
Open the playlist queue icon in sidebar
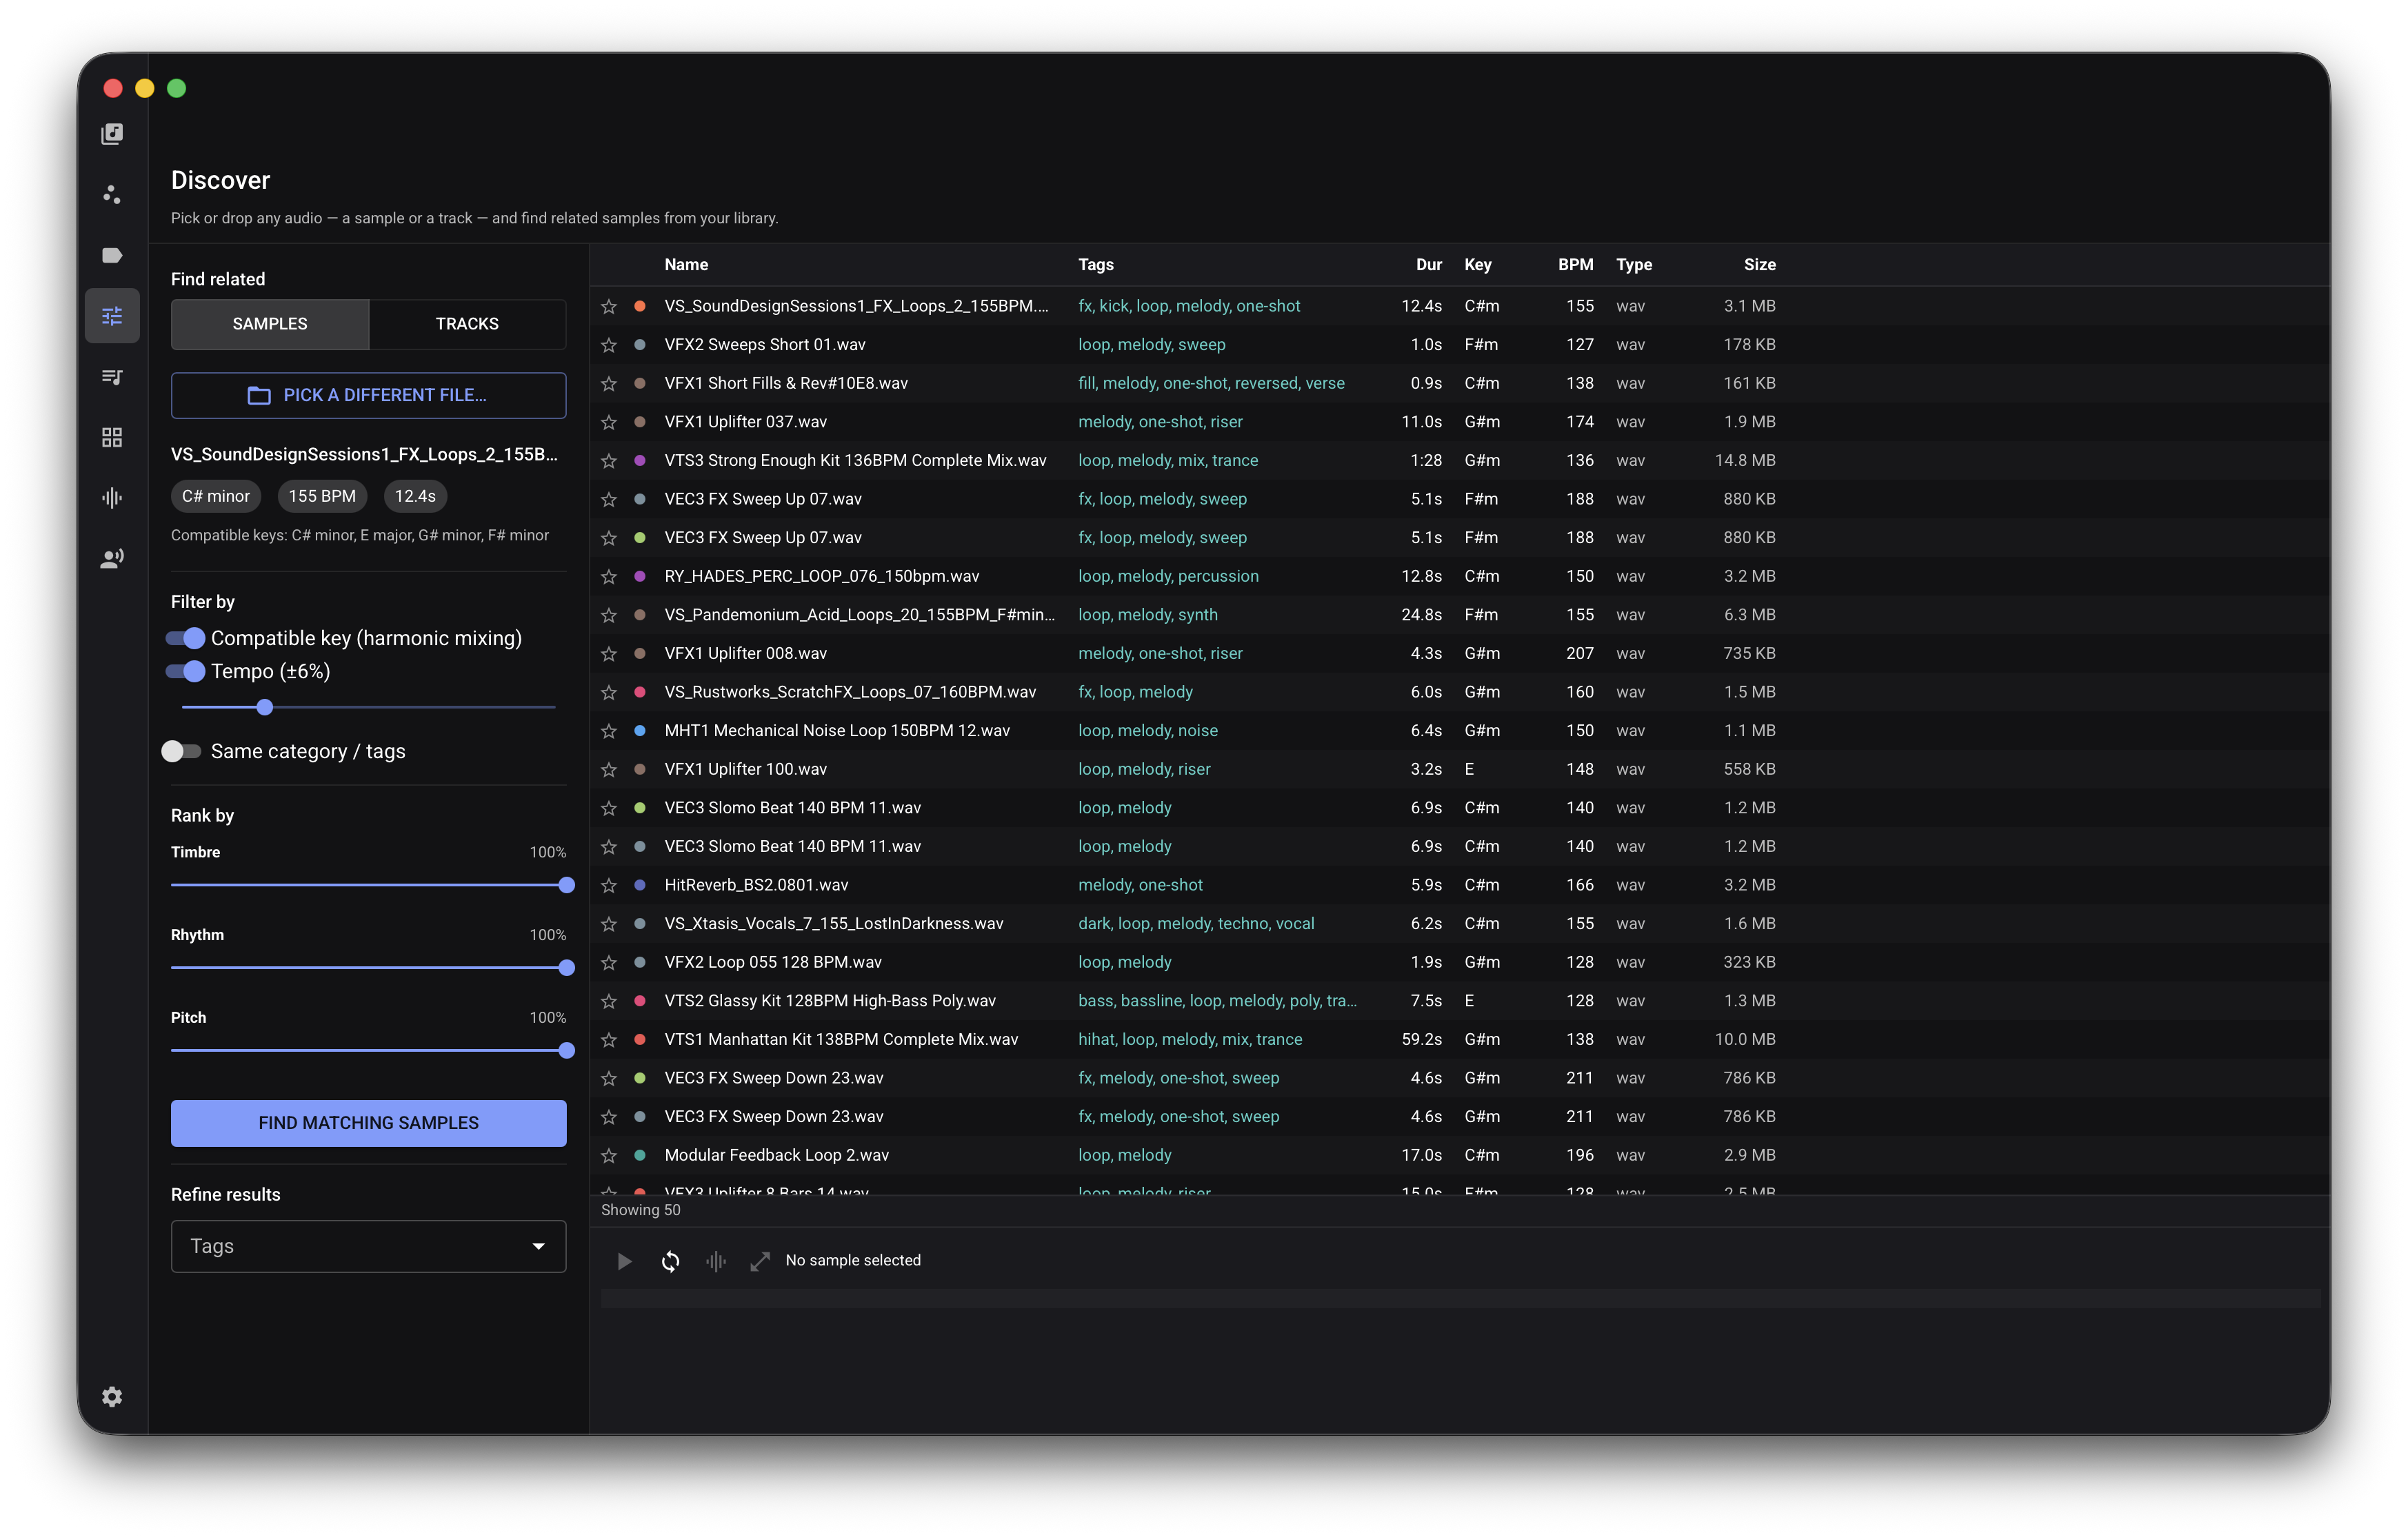(112, 377)
